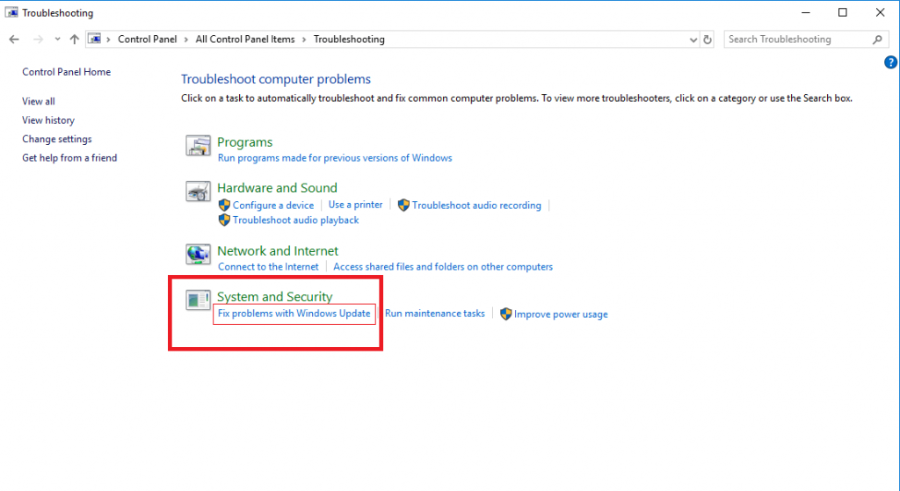Screen dimensions: 900x491
Task: Open Change settings
Action: [57, 139]
